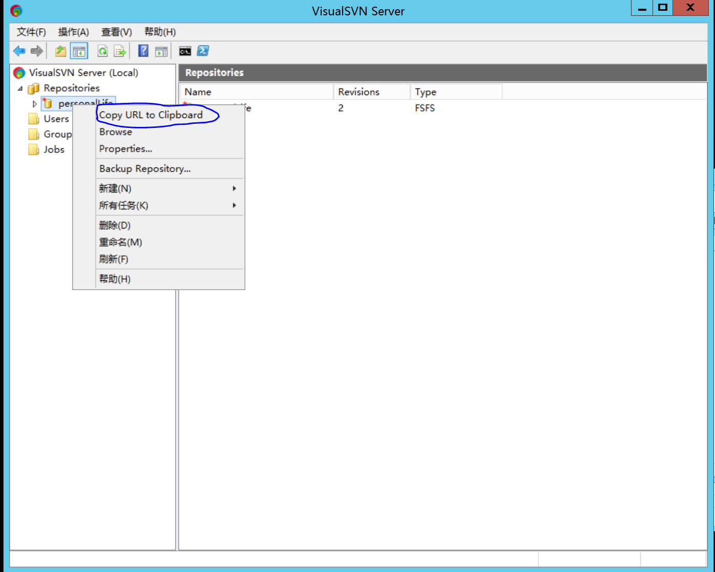Select Backup Repository... in context menu
Viewport: 715px width, 572px height.
[x=145, y=168]
